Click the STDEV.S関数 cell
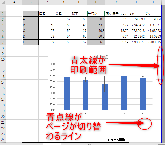The width and height of the screenshot is (165, 145). point(117,140)
